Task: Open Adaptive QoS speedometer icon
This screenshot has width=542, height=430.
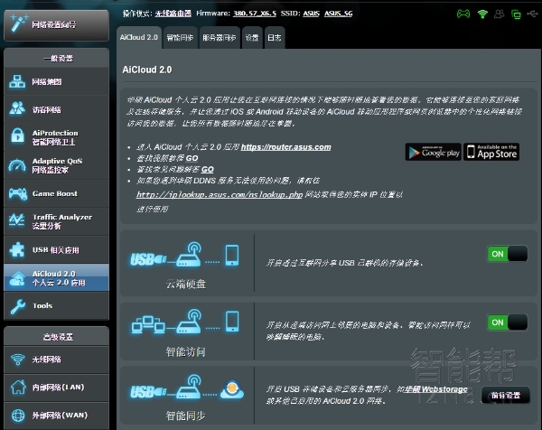Action: [17, 165]
